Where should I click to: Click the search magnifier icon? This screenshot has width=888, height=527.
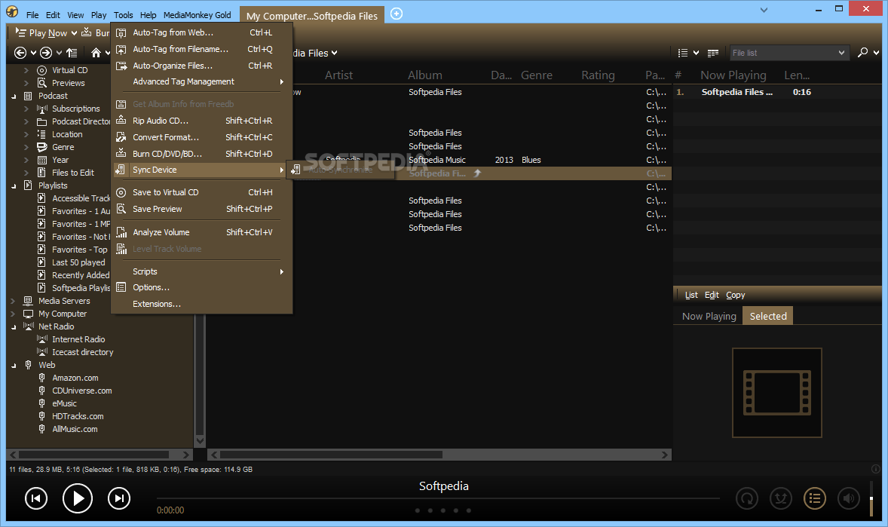[862, 52]
